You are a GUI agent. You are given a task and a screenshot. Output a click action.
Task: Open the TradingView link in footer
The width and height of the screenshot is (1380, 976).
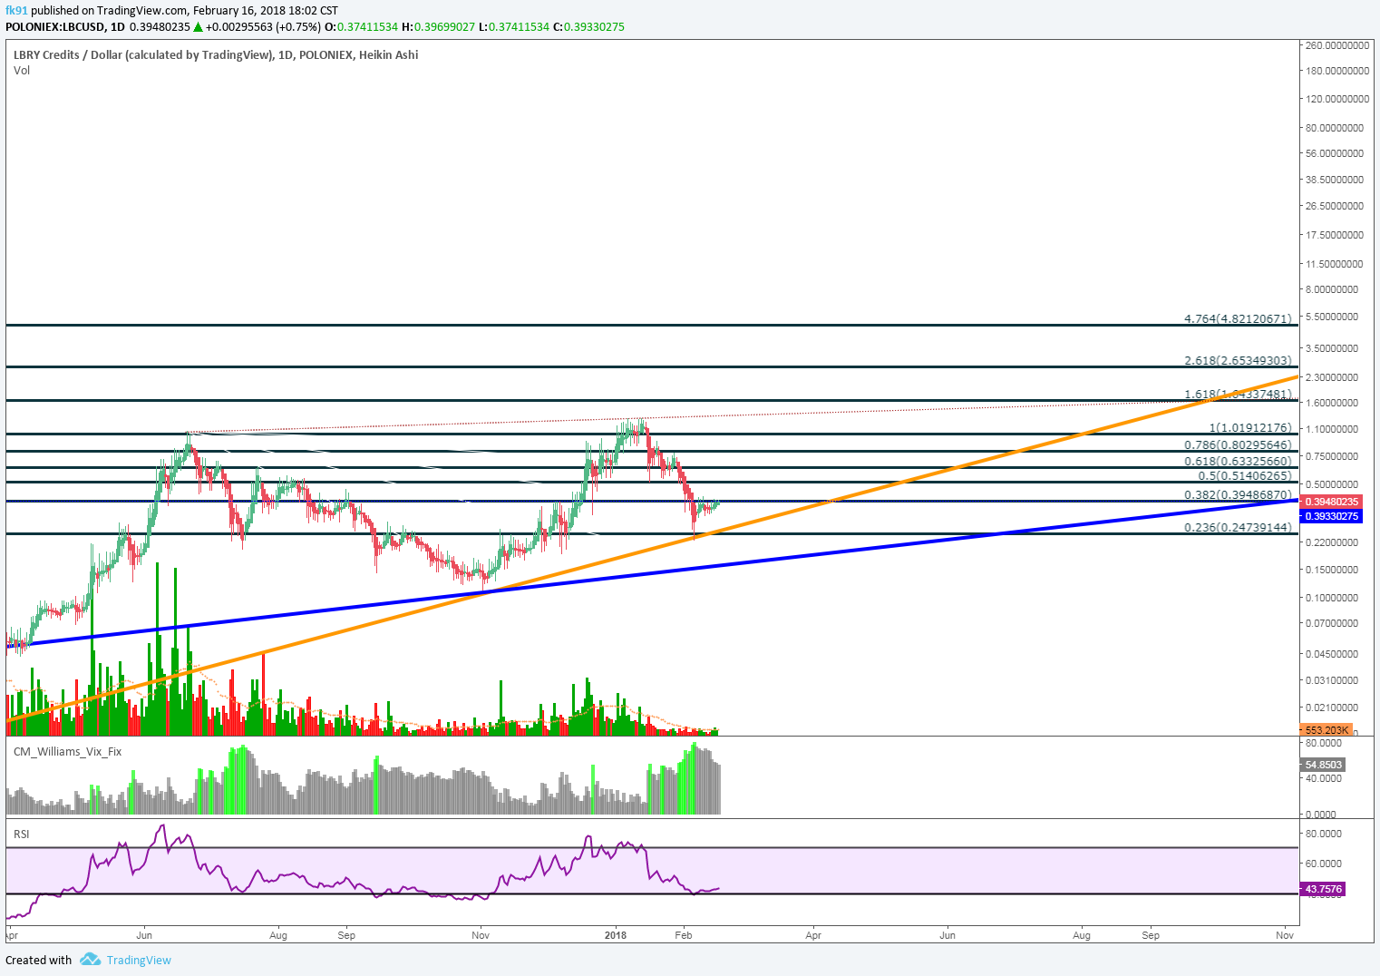pyautogui.click(x=139, y=960)
